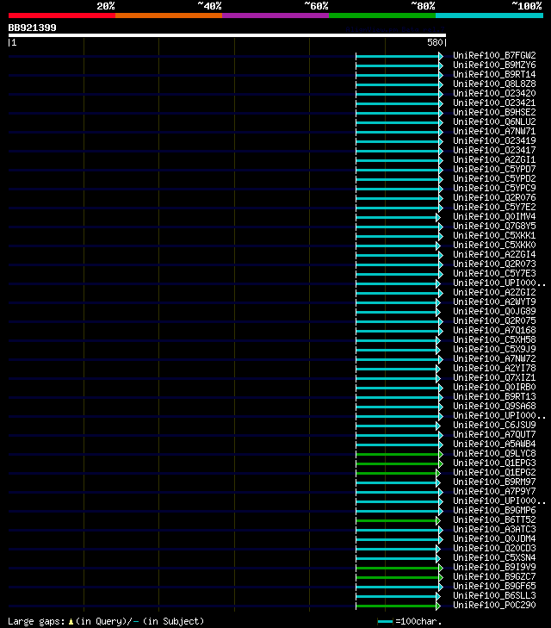The width and height of the screenshot is (551, 628).
Task: Select the UniRef100_O23419 label
Action: pos(494,140)
